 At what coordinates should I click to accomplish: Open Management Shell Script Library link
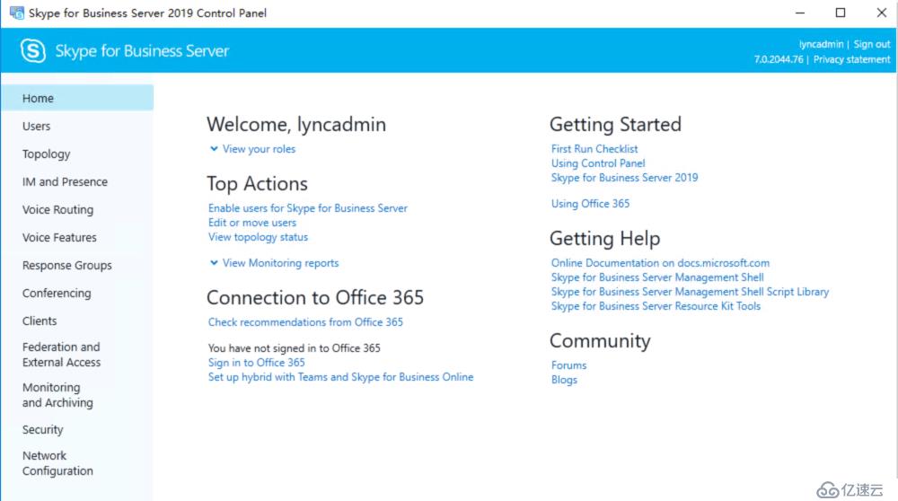pos(690,292)
